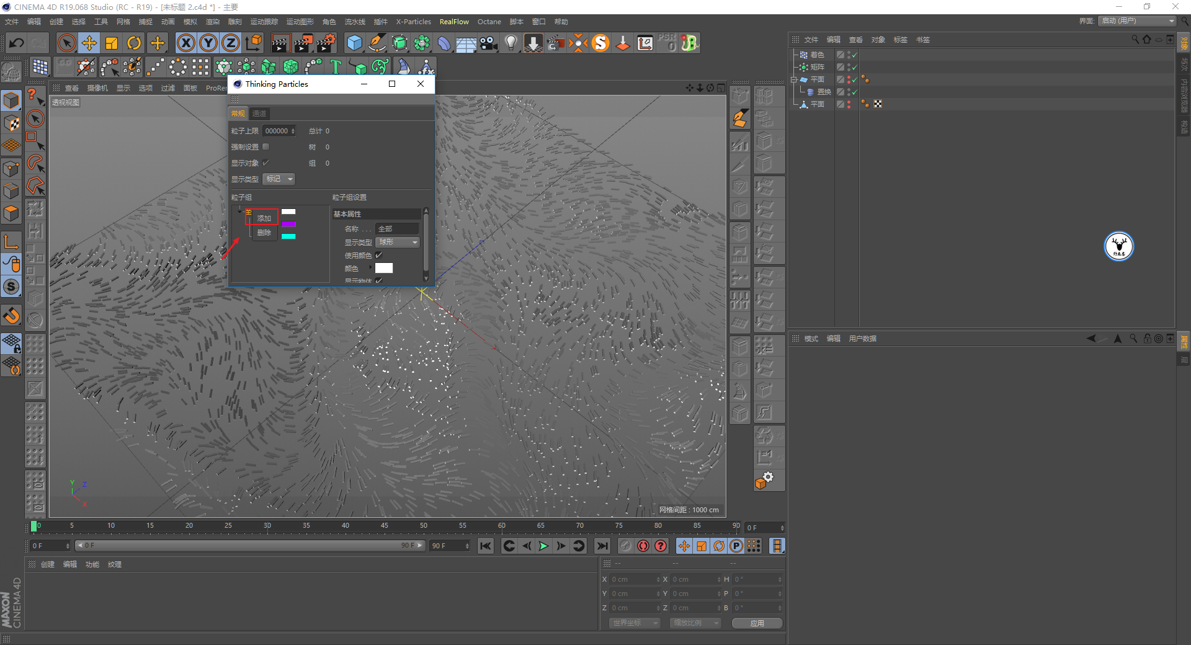Open the green Array generator icon

point(422,43)
